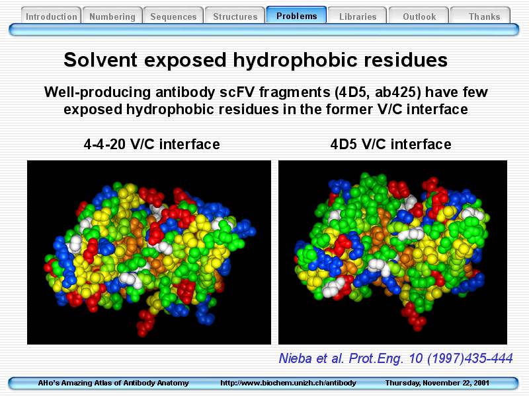Click the Thursday, November 22, 2001 date
The height and width of the screenshot is (396, 529).
coord(437,383)
